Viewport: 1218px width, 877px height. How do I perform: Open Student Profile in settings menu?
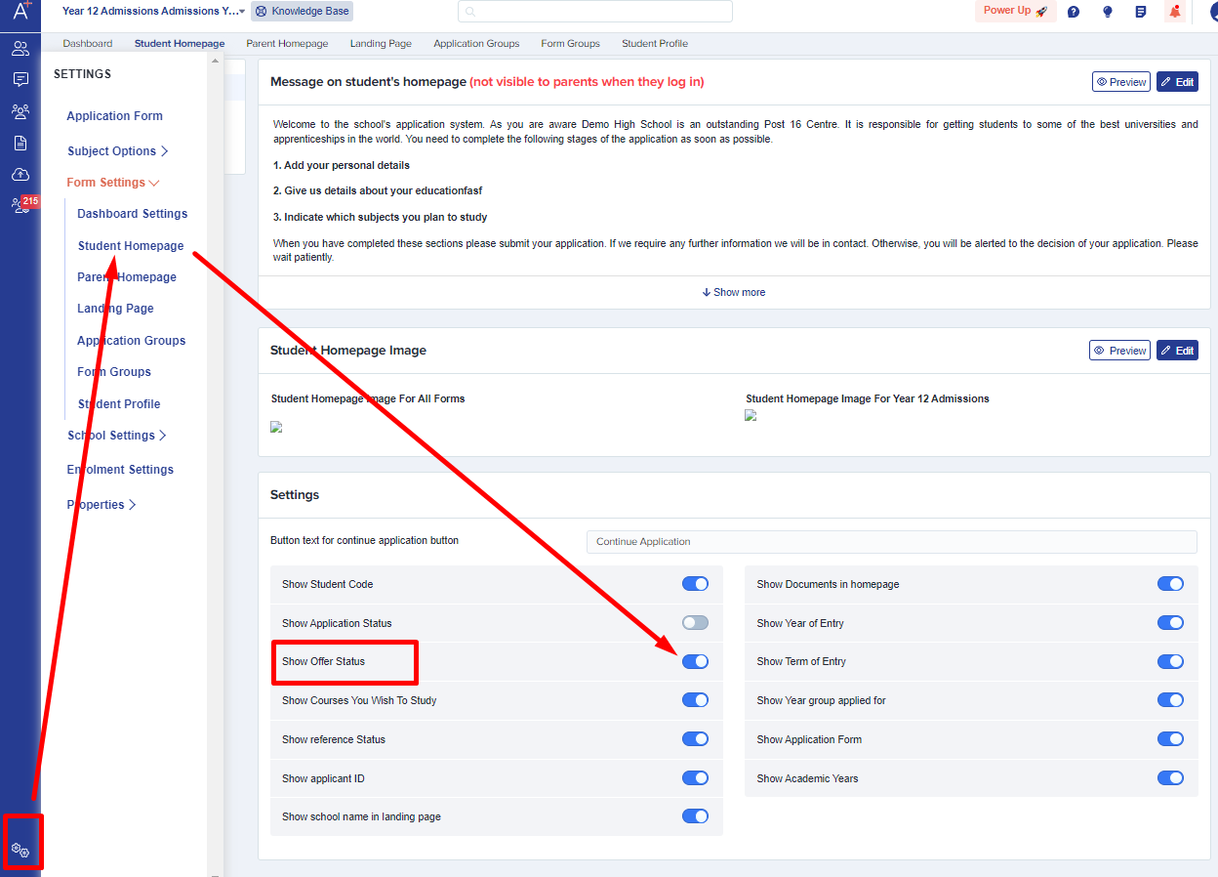[x=119, y=404]
